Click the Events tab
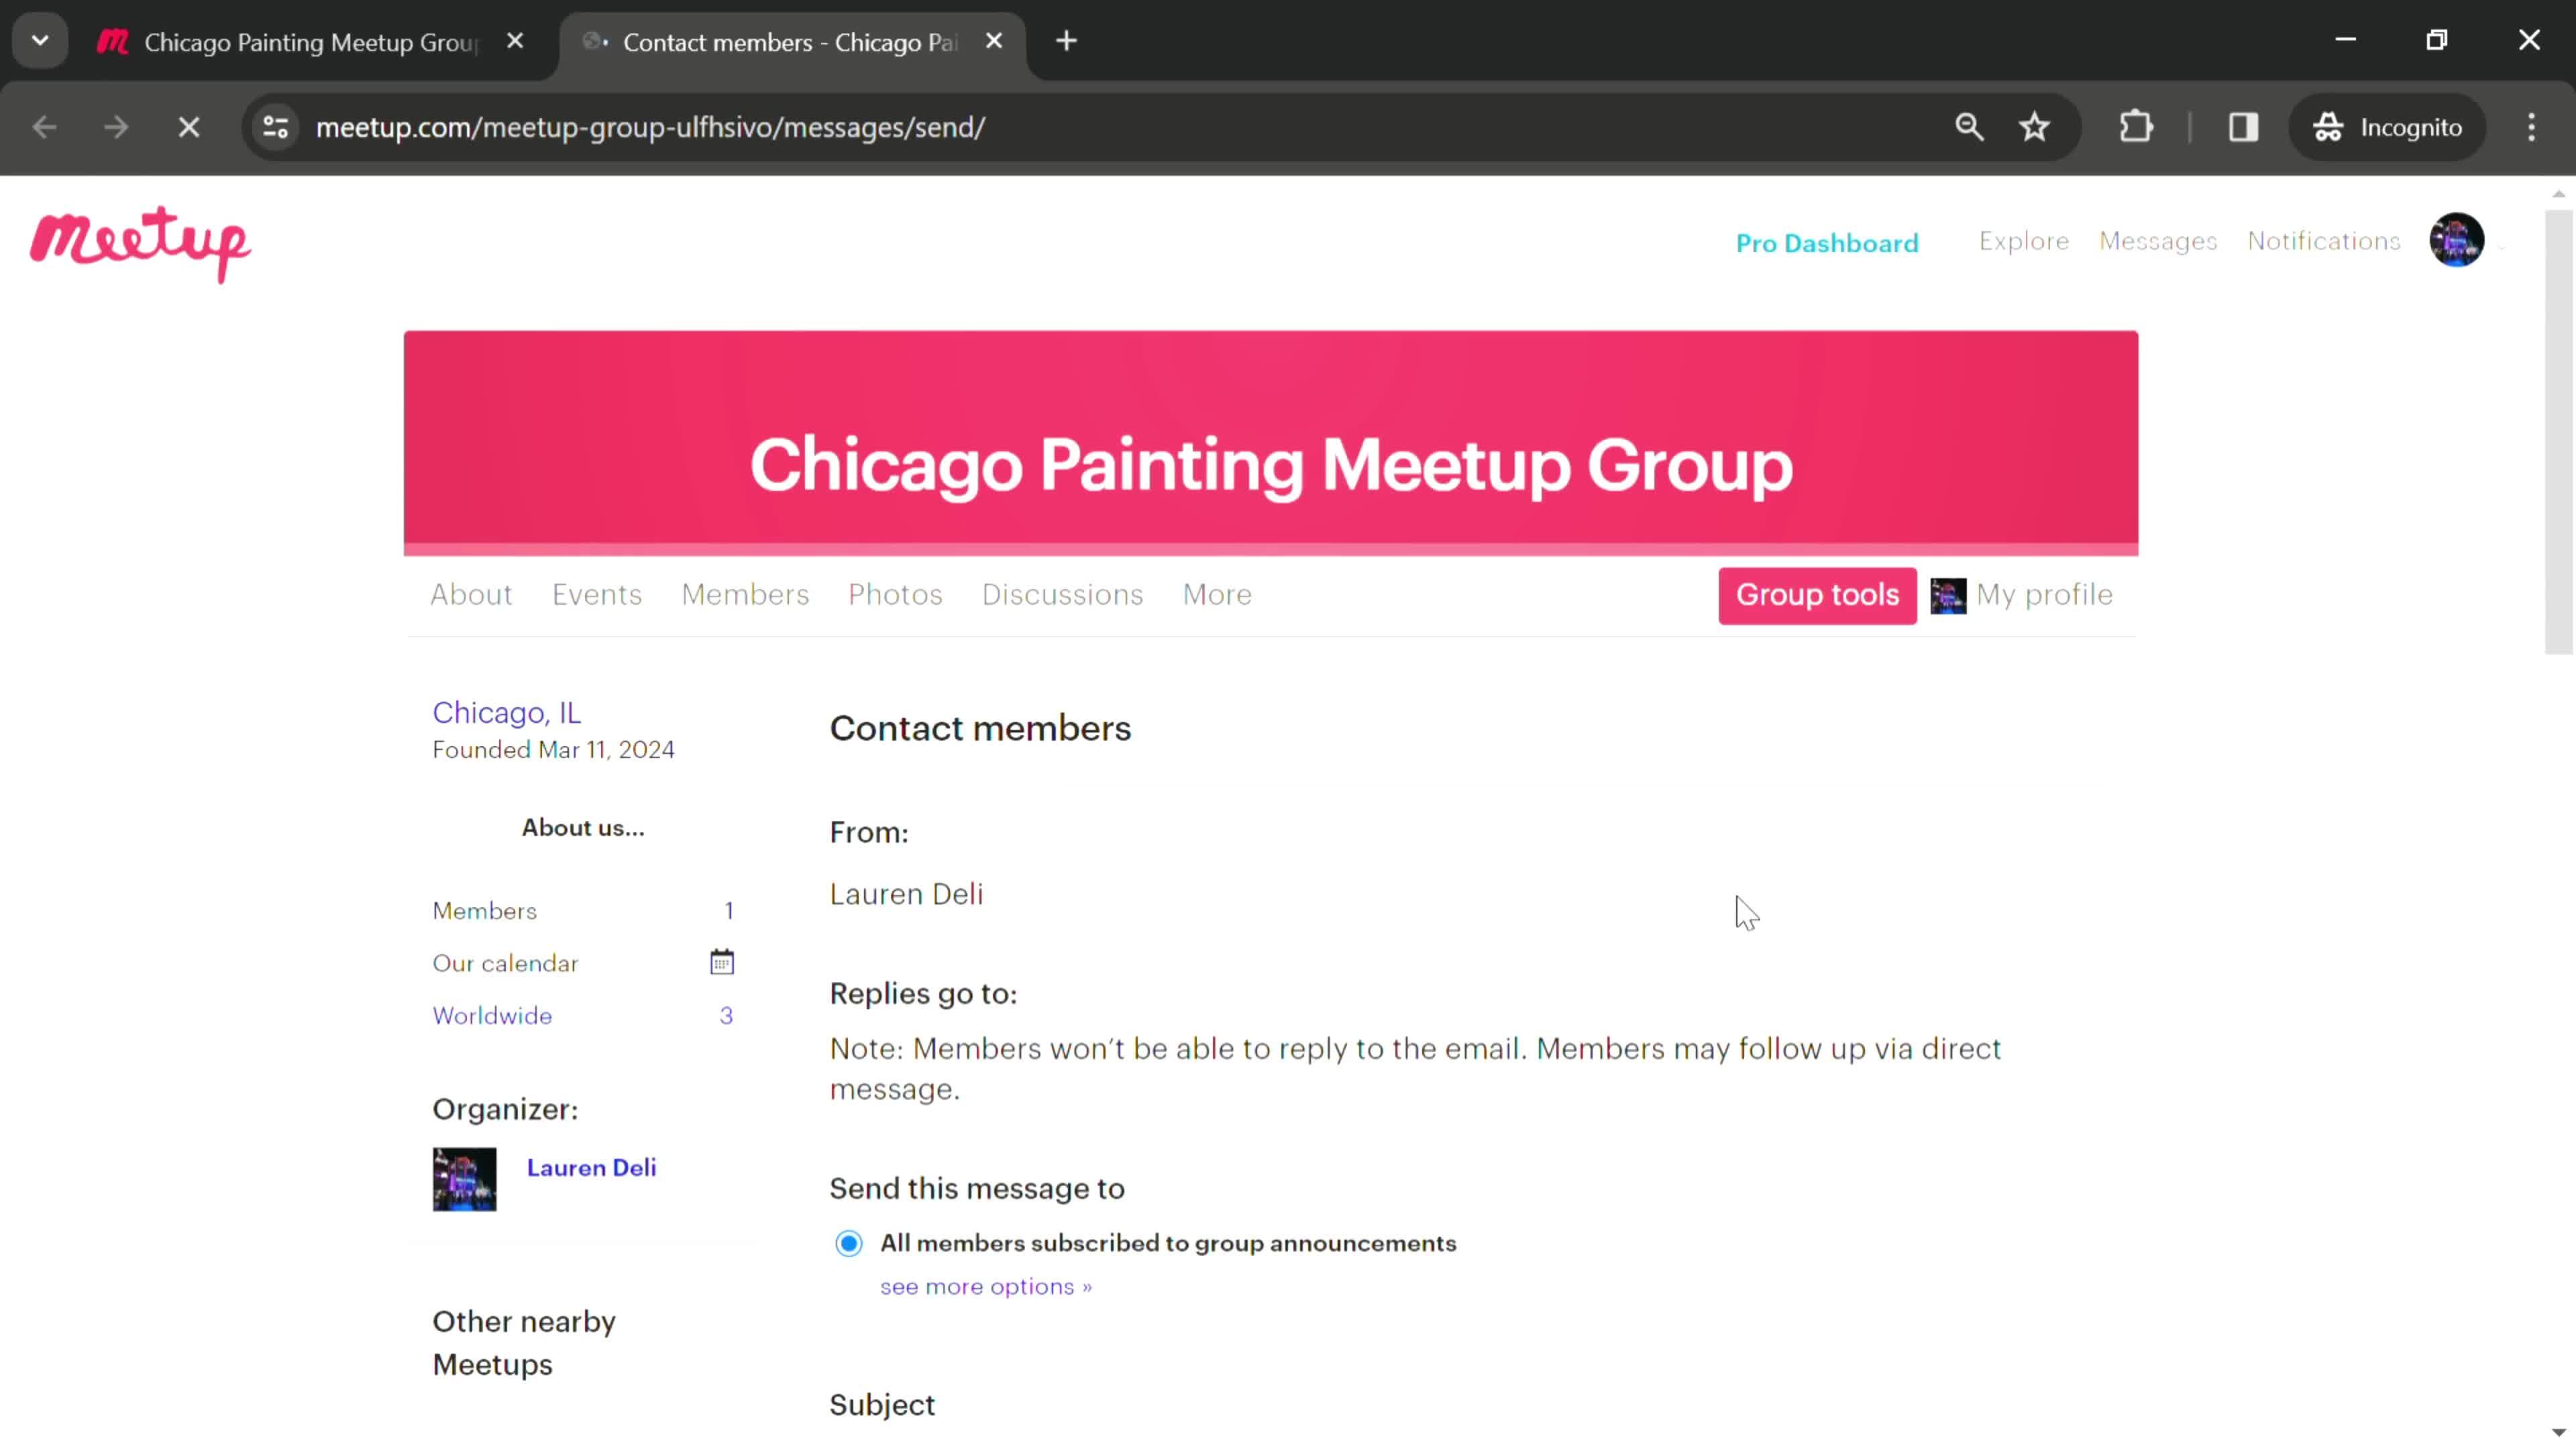 [598, 594]
